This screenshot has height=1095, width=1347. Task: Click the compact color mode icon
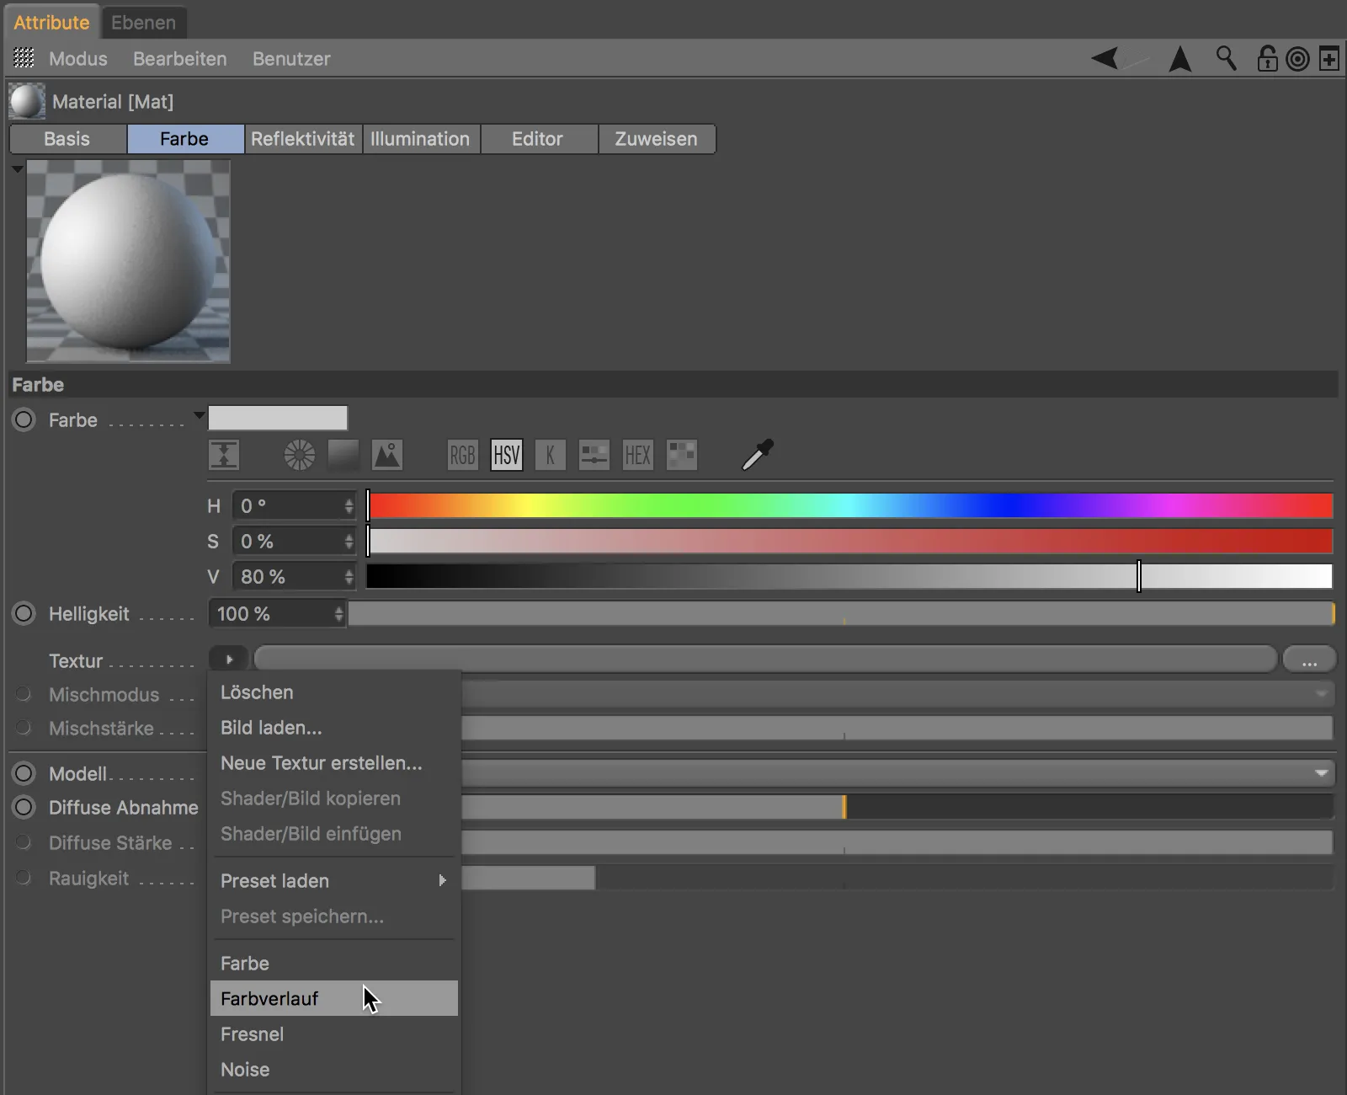pos(224,456)
